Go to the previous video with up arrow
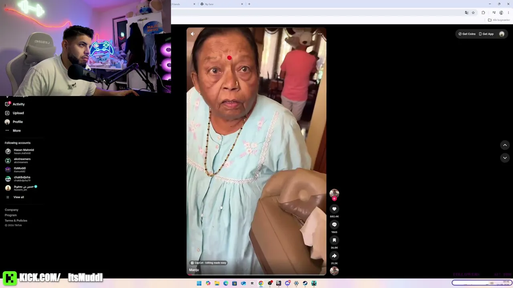Image resolution: width=513 pixels, height=288 pixels. (x=505, y=145)
